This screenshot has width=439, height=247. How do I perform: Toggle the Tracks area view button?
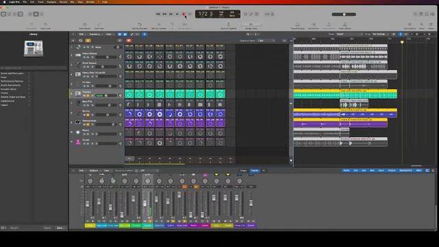(x=125, y=34)
